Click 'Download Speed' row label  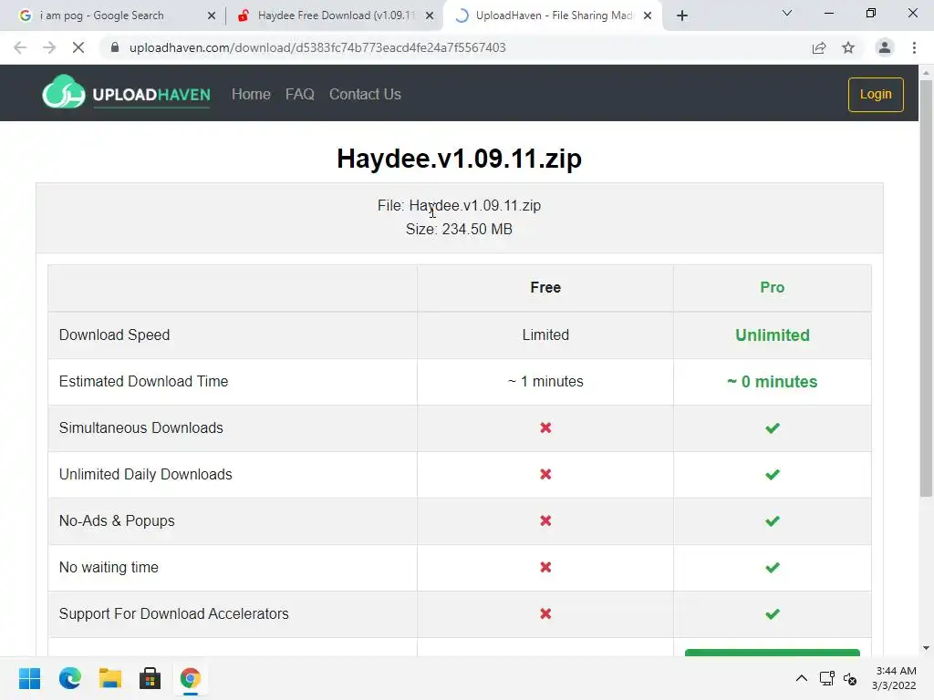[x=114, y=335]
